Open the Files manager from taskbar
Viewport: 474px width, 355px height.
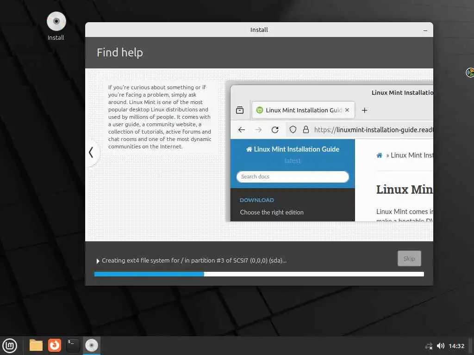click(36, 345)
